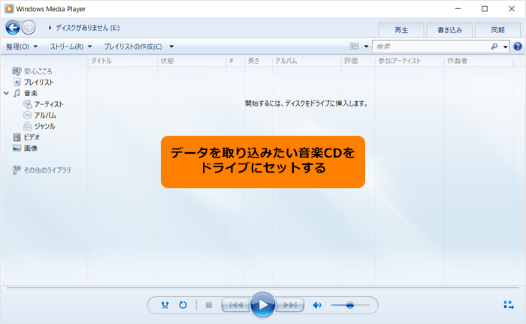Viewport: 526px width, 324px height.
Task: Sort by the 作曲者 column header
Action: point(478,61)
